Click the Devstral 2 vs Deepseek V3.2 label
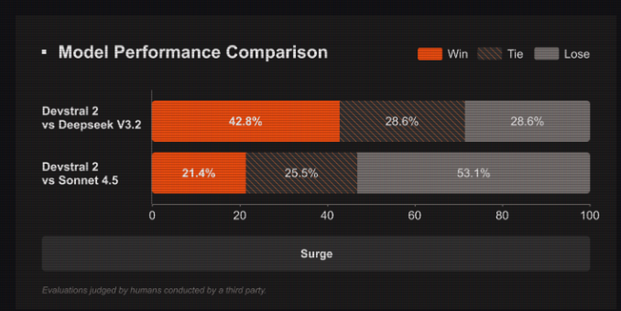The height and width of the screenshot is (311, 621). [x=92, y=119]
